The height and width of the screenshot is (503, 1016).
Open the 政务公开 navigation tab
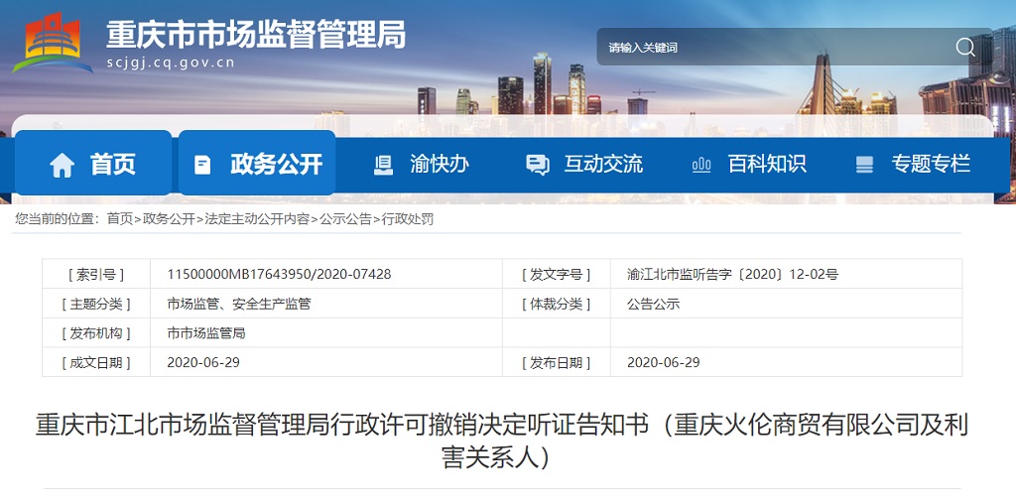point(257,163)
